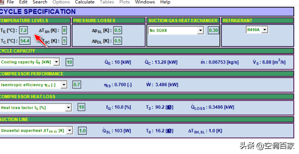299x154 pixels.
Task: Click the SUCTION LINE section header
Action: coord(146,120)
